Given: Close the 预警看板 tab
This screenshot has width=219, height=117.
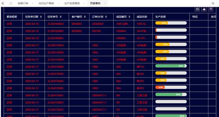Looking at the screenshot, I should 105,3.
